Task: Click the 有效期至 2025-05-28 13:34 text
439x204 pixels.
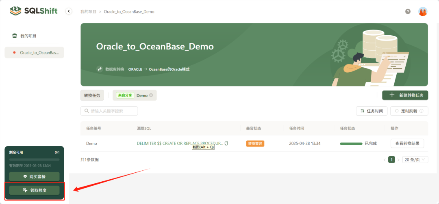Action: 30,166
